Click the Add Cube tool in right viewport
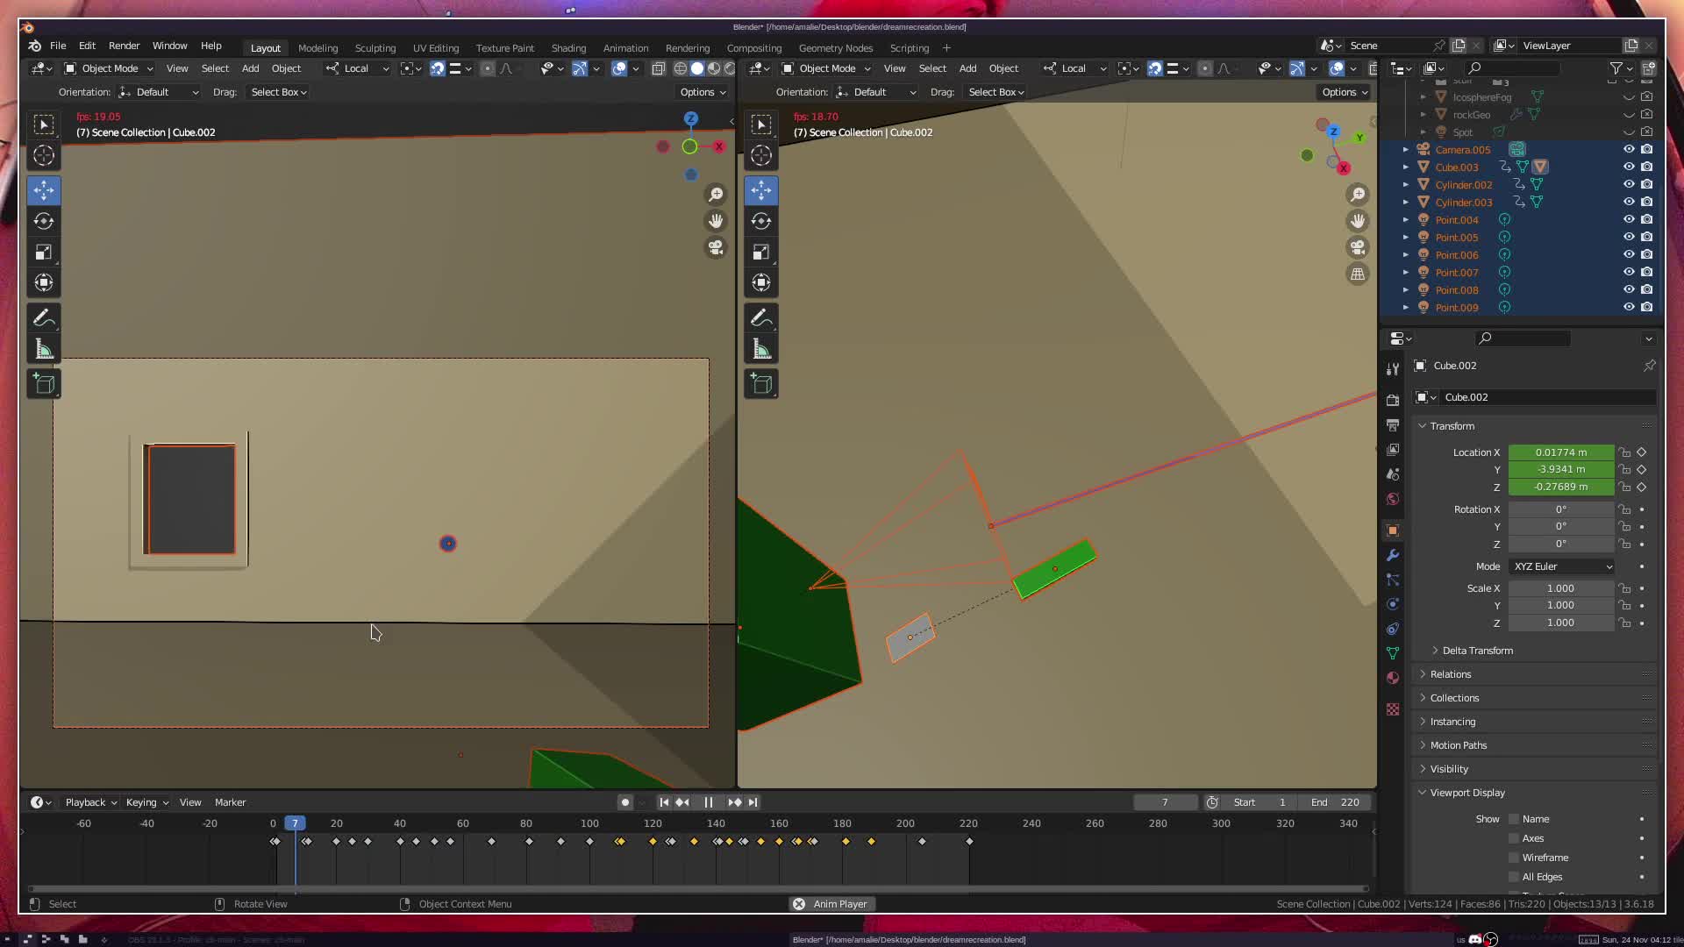 pyautogui.click(x=761, y=383)
